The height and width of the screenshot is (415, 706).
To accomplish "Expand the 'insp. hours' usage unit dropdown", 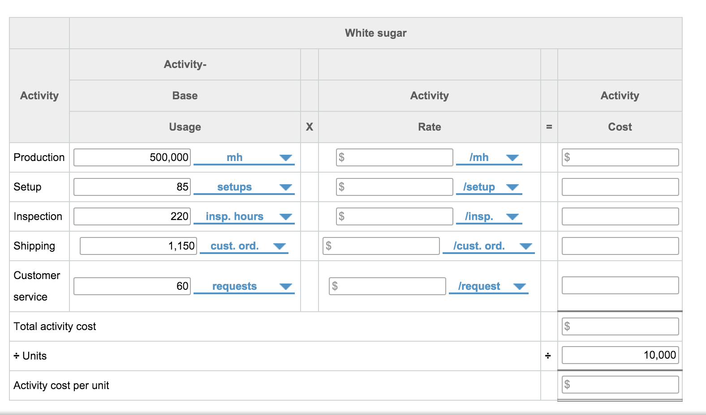I will (244, 216).
